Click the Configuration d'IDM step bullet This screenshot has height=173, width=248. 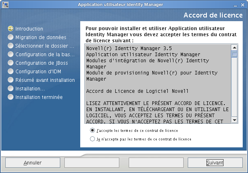[10, 72]
